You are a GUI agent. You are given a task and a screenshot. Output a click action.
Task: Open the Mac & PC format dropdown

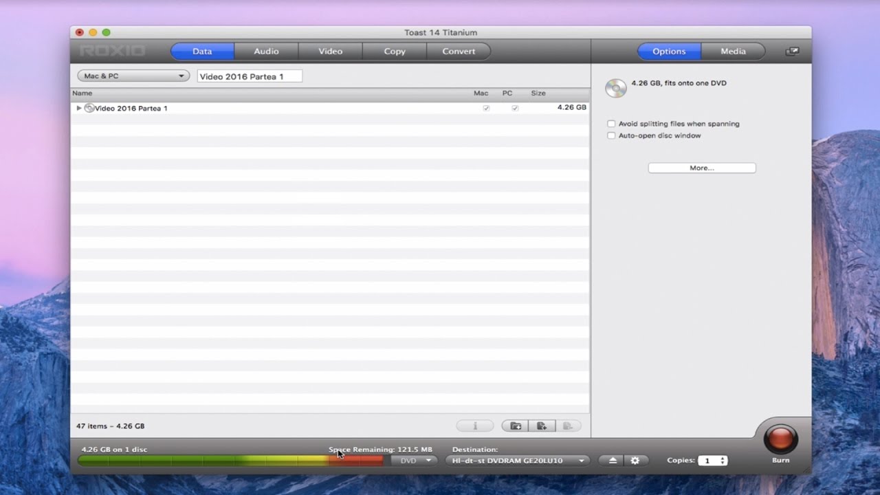click(133, 76)
